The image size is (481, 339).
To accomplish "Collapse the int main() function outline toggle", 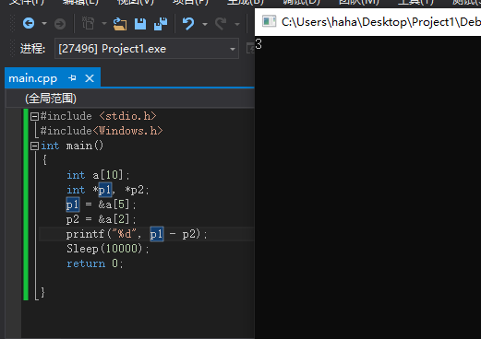I will point(34,146).
